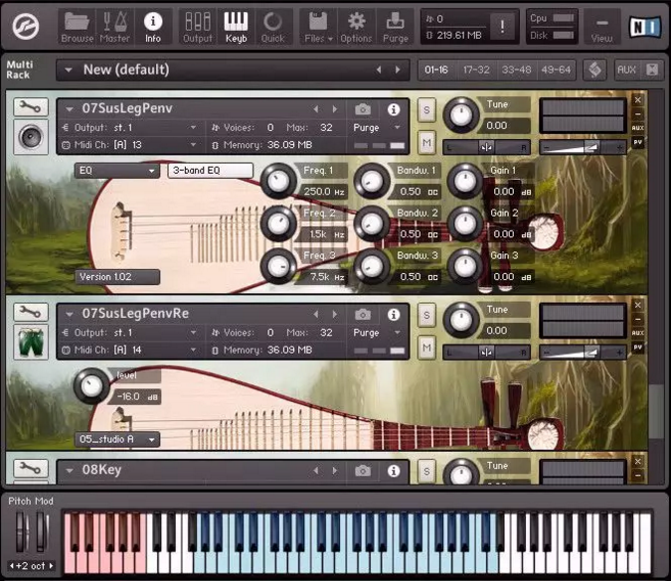The image size is (671, 581).
Task: Click the panic exclamation button
Action: (502, 27)
